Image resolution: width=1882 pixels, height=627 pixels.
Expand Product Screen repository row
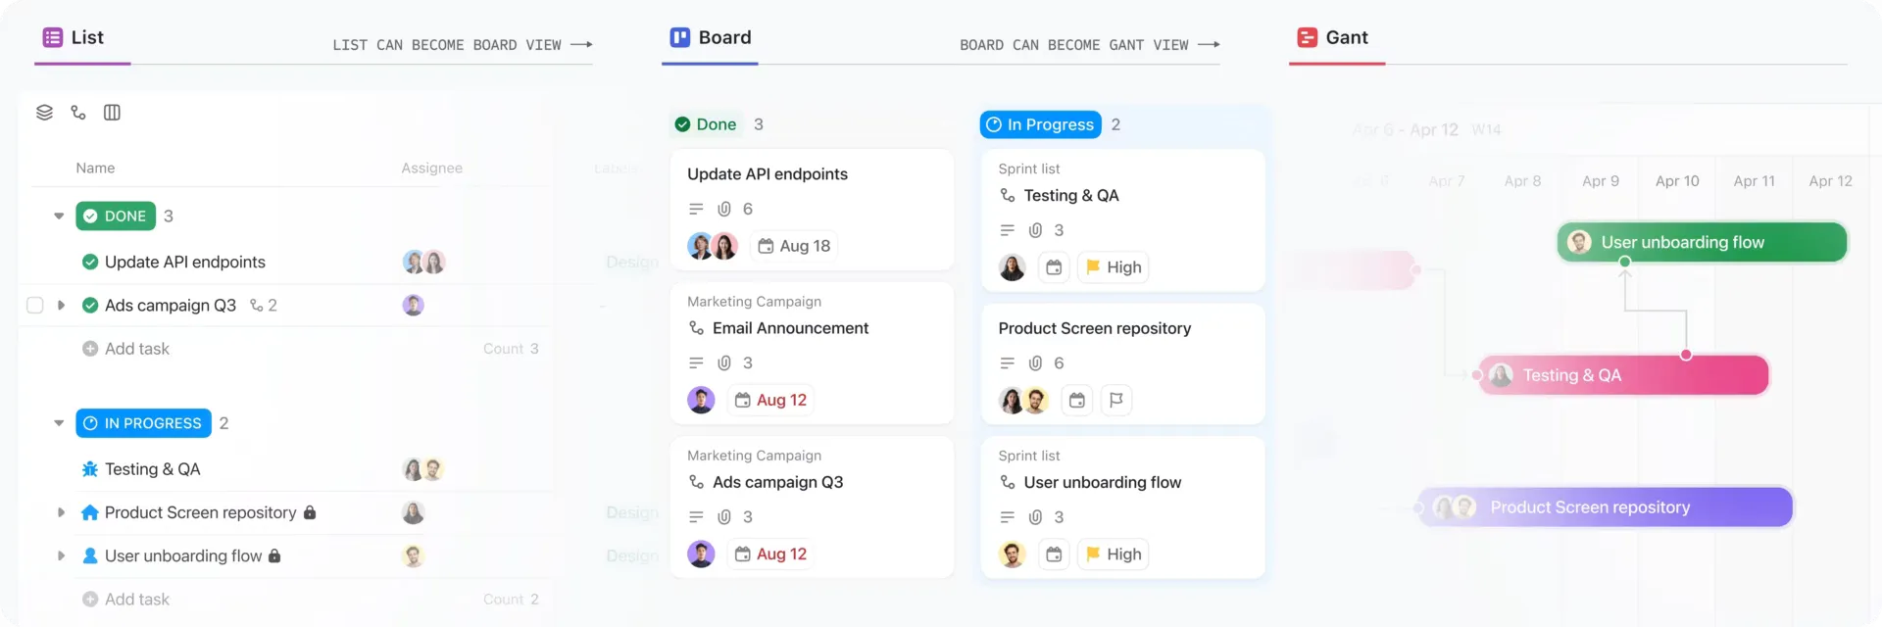[x=61, y=512]
